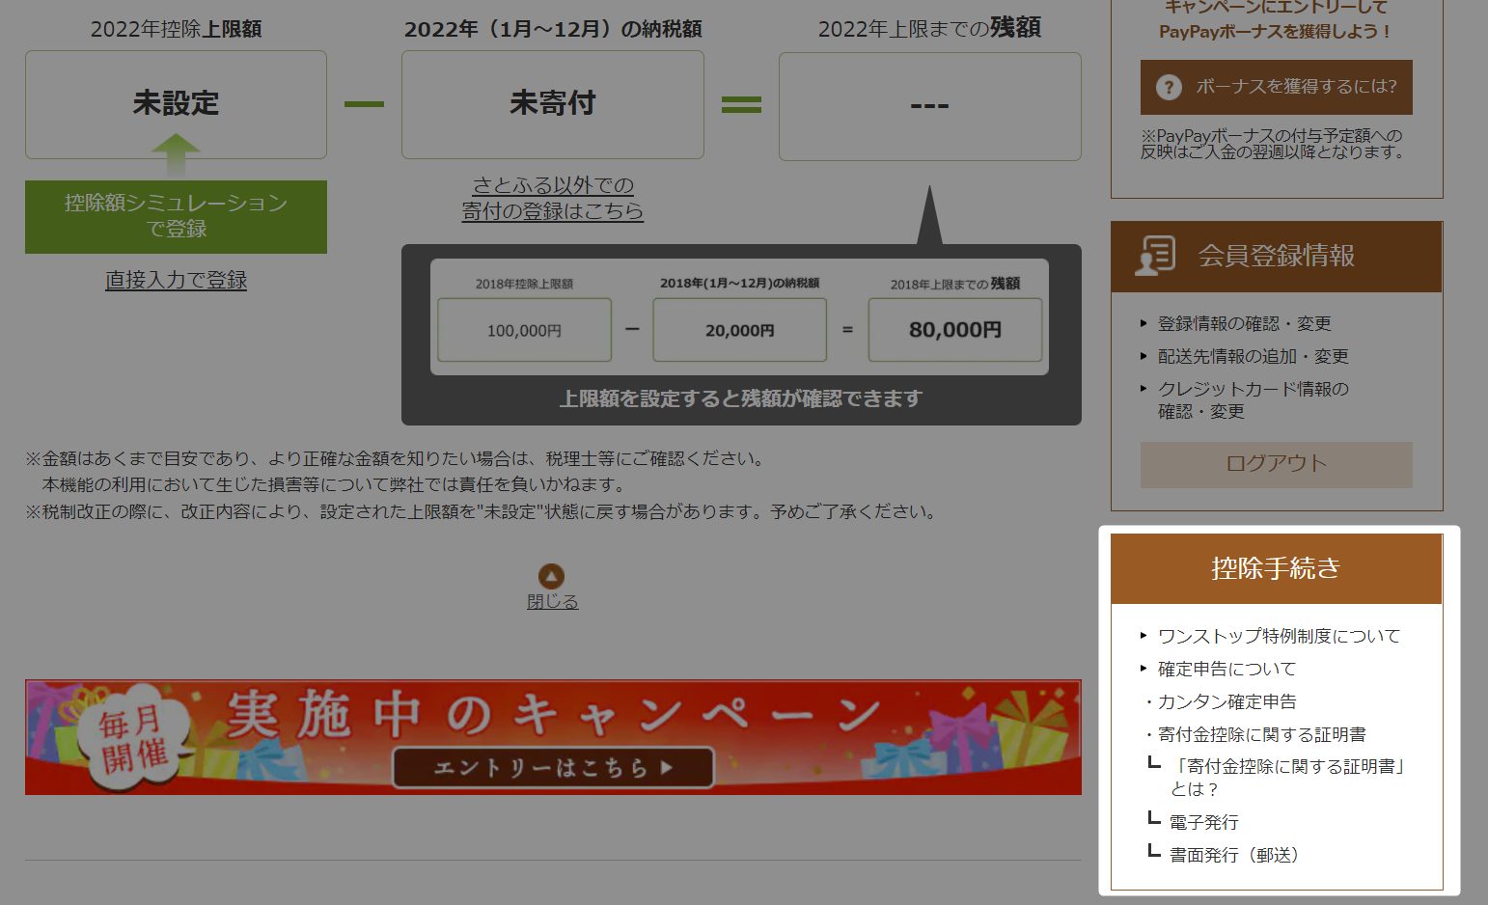Screen dimensions: 1488x905
Task: Open ワンストップ特例制度について link
Action: pos(1278,636)
